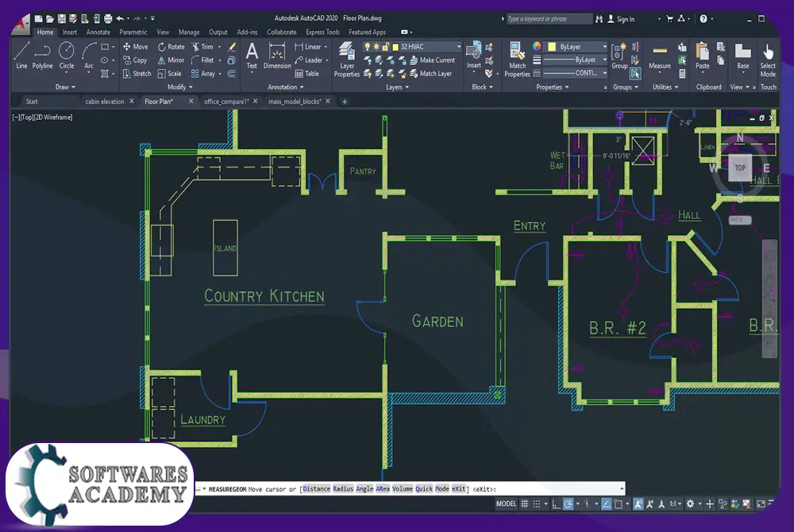794x532 pixels.
Task: Choose Distance option in command line
Action: (x=317, y=489)
